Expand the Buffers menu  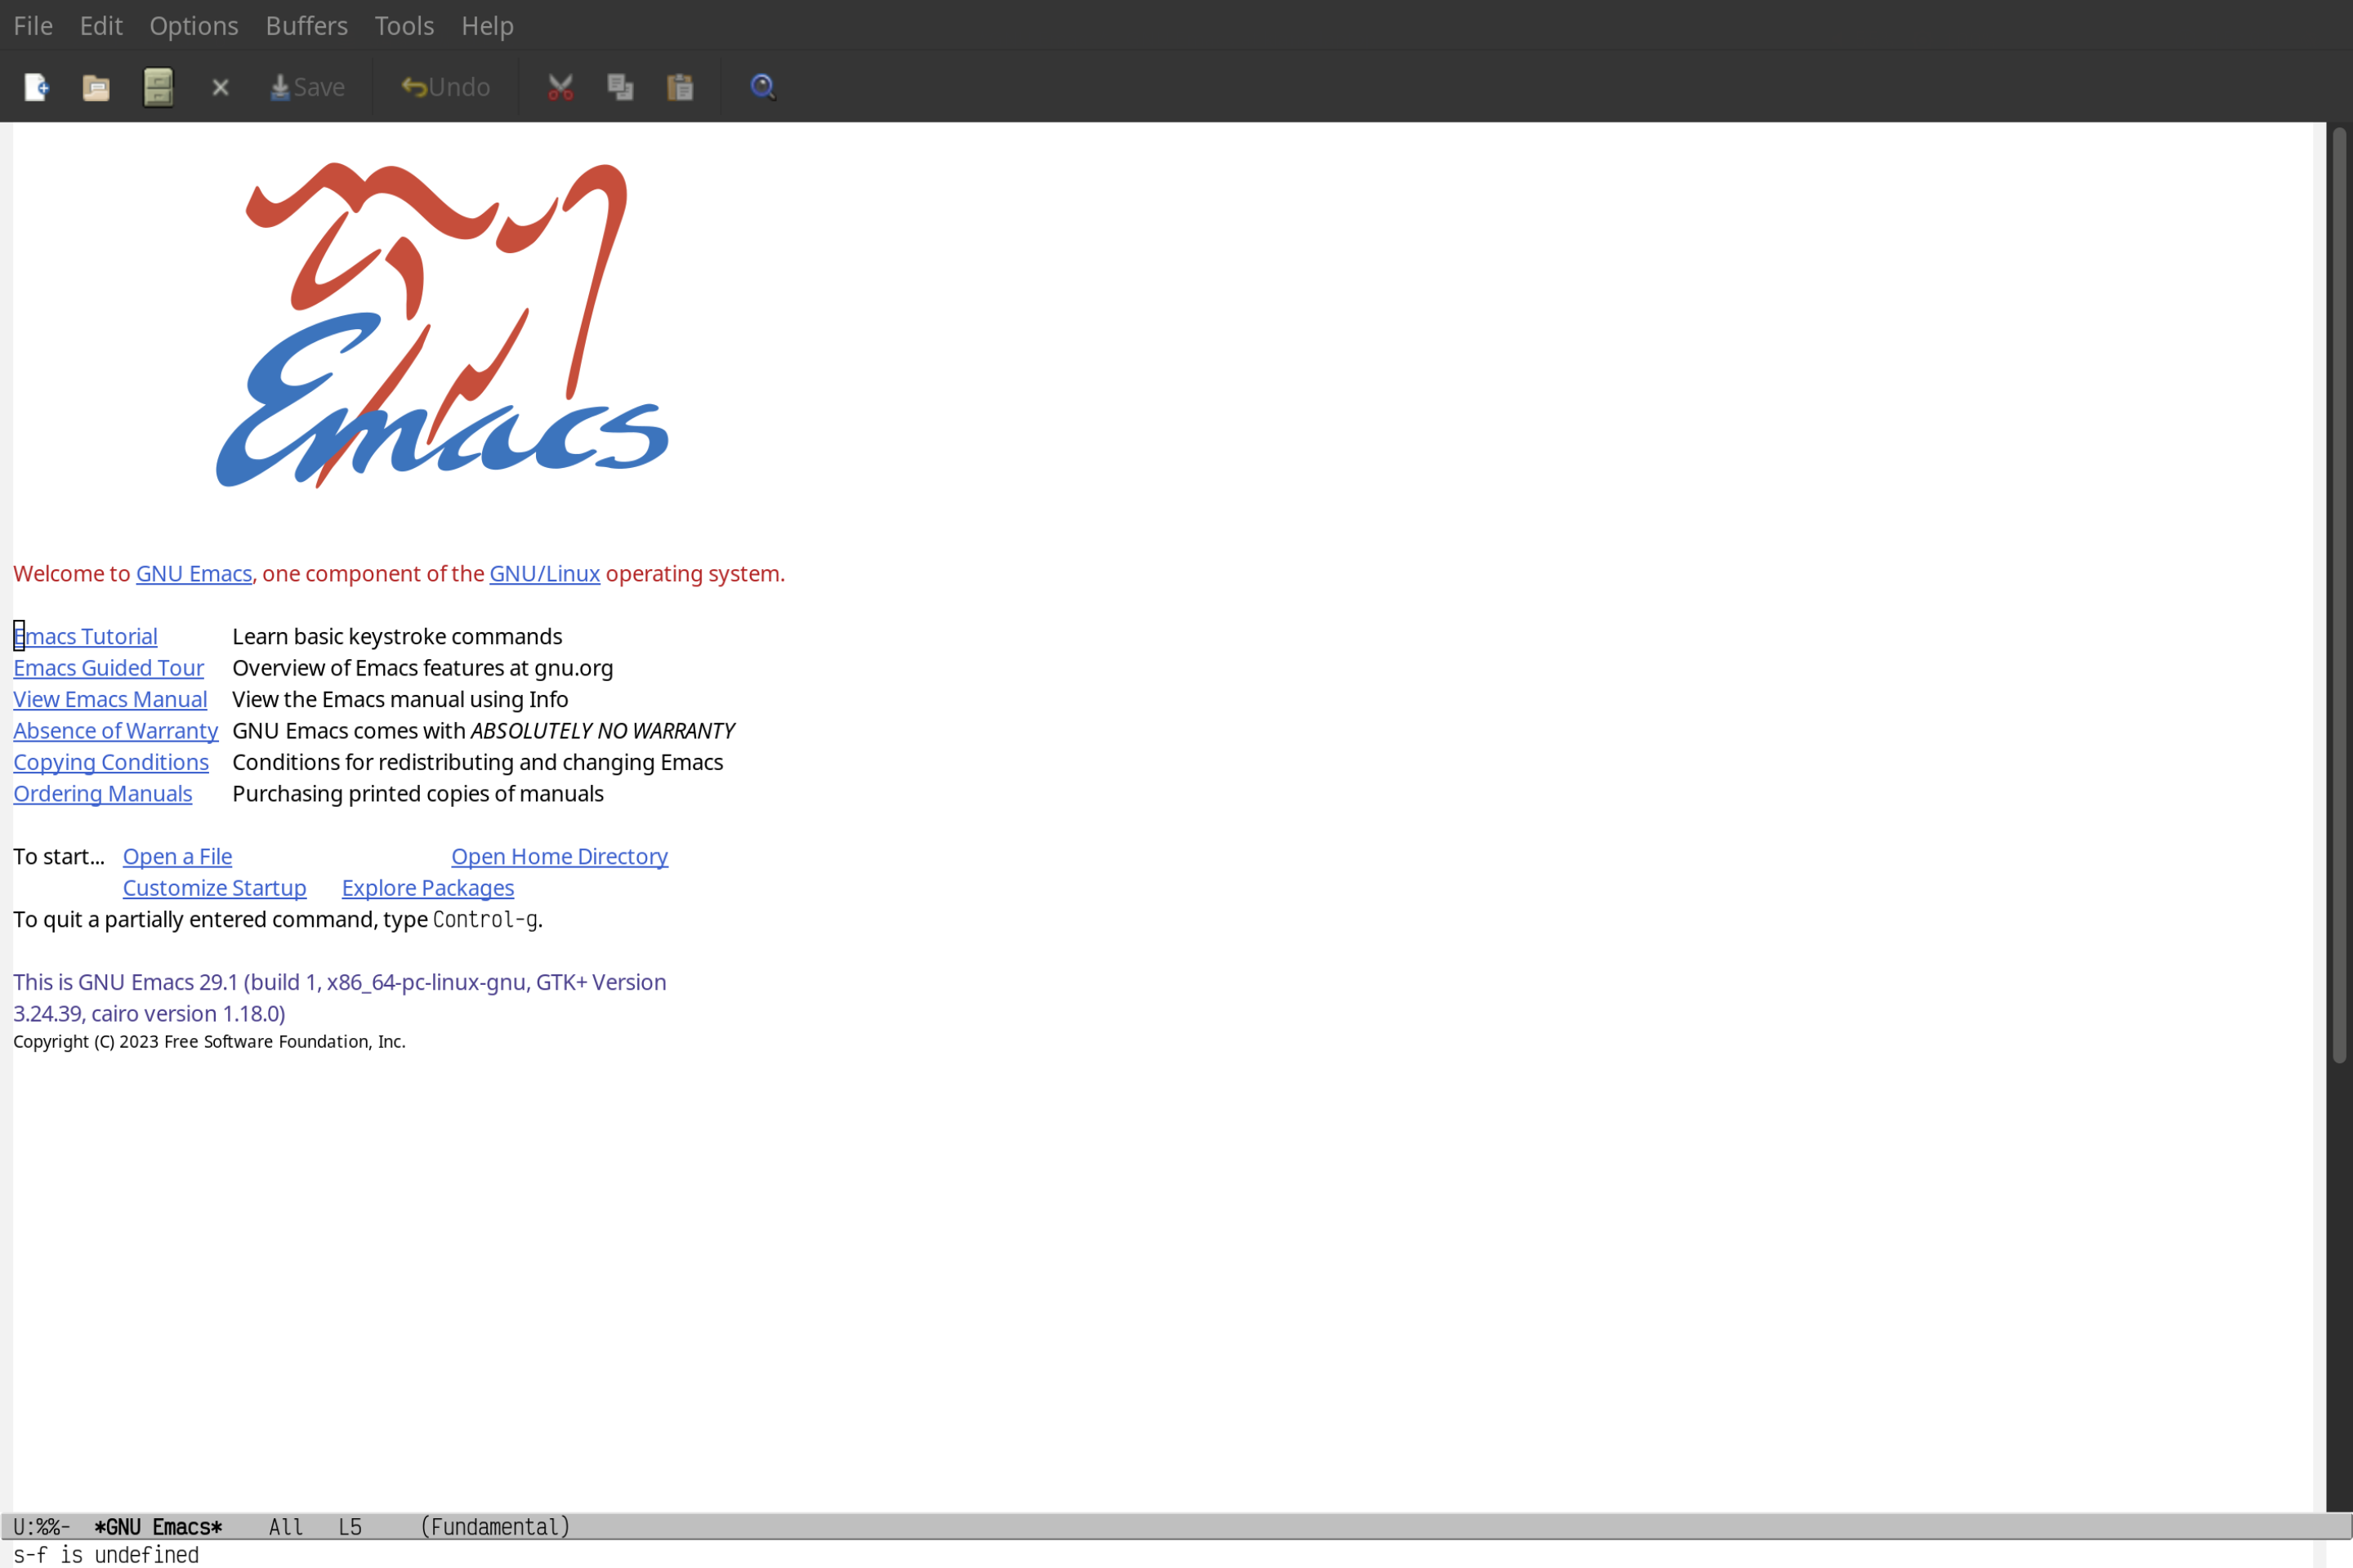[x=305, y=24]
